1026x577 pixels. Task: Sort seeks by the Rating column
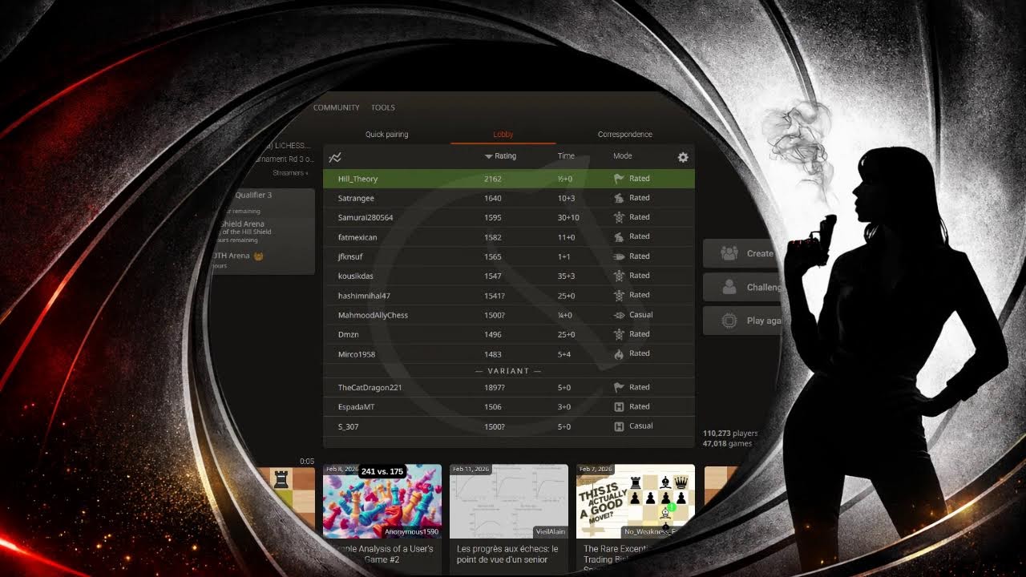(x=501, y=156)
